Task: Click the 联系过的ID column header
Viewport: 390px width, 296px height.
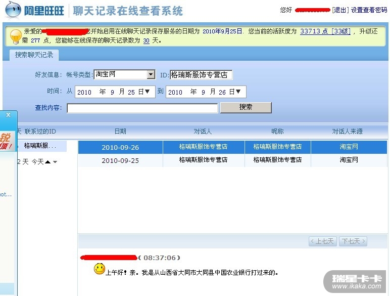Action: point(40,132)
